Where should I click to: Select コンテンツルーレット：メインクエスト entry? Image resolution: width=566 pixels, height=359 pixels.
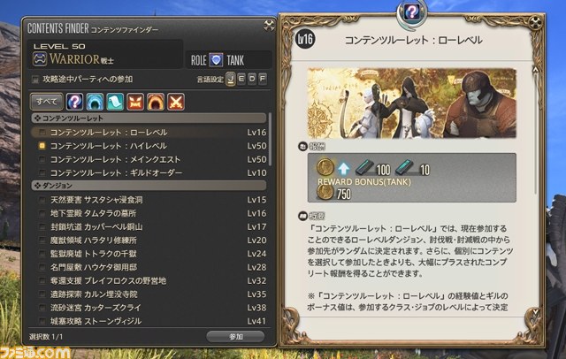149,159
